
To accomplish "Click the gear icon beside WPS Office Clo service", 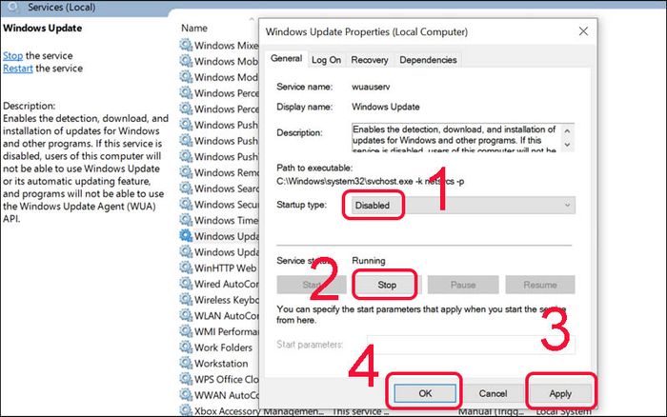I will (x=186, y=379).
